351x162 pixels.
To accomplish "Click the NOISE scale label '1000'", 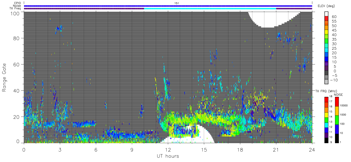I will (343, 115).
